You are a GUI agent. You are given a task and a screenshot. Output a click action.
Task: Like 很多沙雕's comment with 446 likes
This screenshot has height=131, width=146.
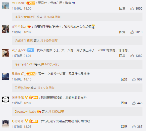tap(134, 103)
